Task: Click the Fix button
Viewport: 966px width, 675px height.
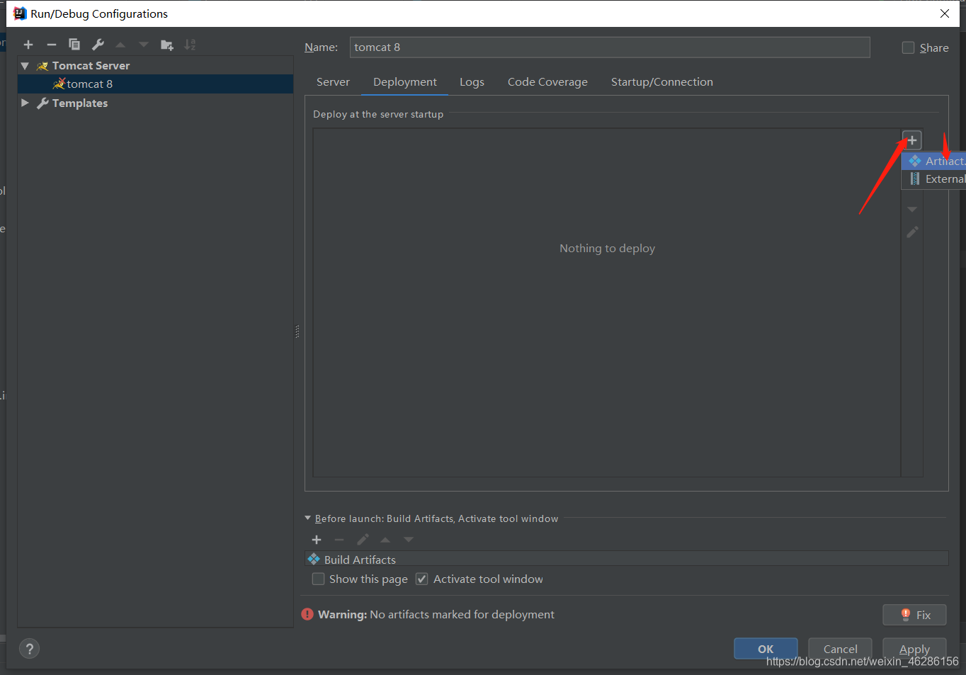Action: click(914, 615)
